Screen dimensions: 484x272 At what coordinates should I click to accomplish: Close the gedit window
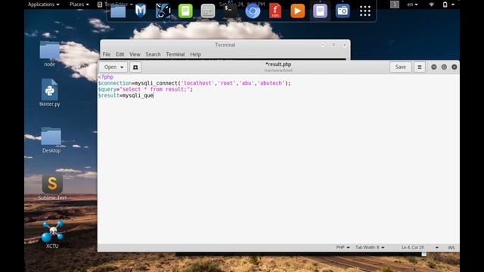[x=454, y=67]
